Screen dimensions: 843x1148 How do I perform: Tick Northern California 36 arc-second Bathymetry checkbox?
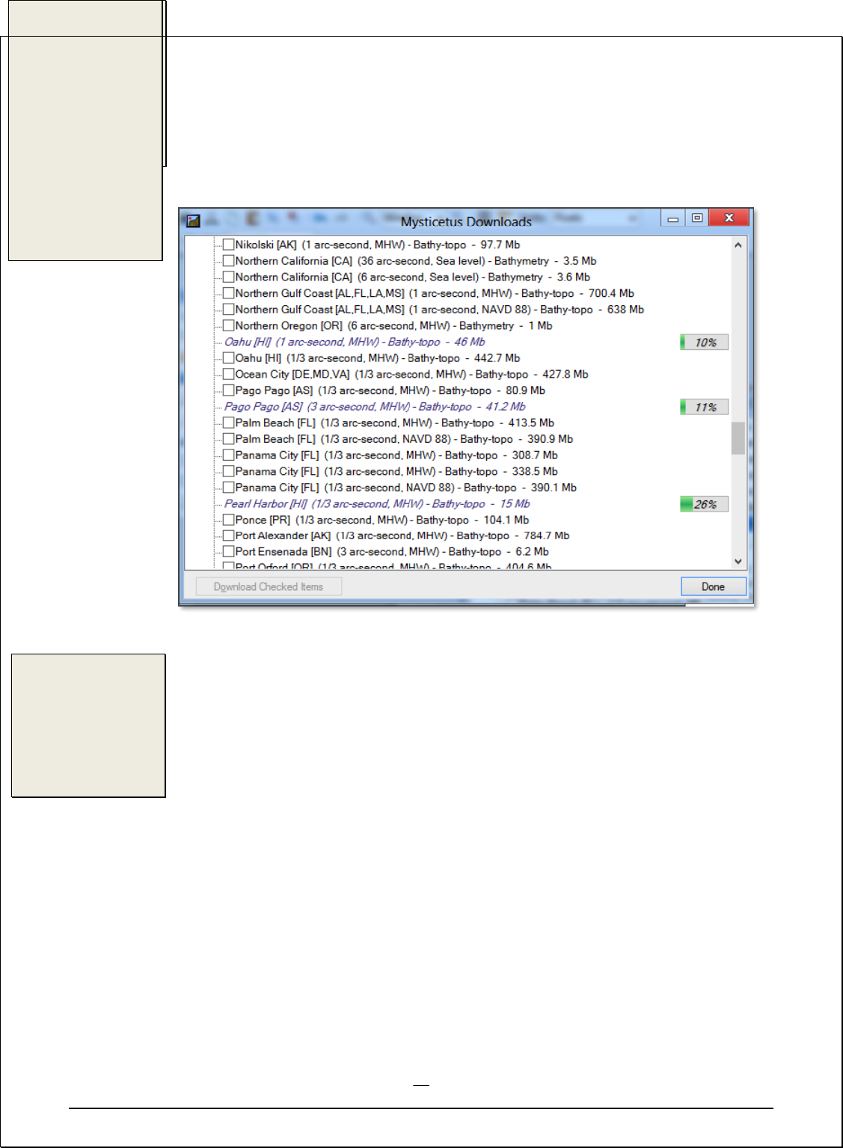[x=229, y=261]
